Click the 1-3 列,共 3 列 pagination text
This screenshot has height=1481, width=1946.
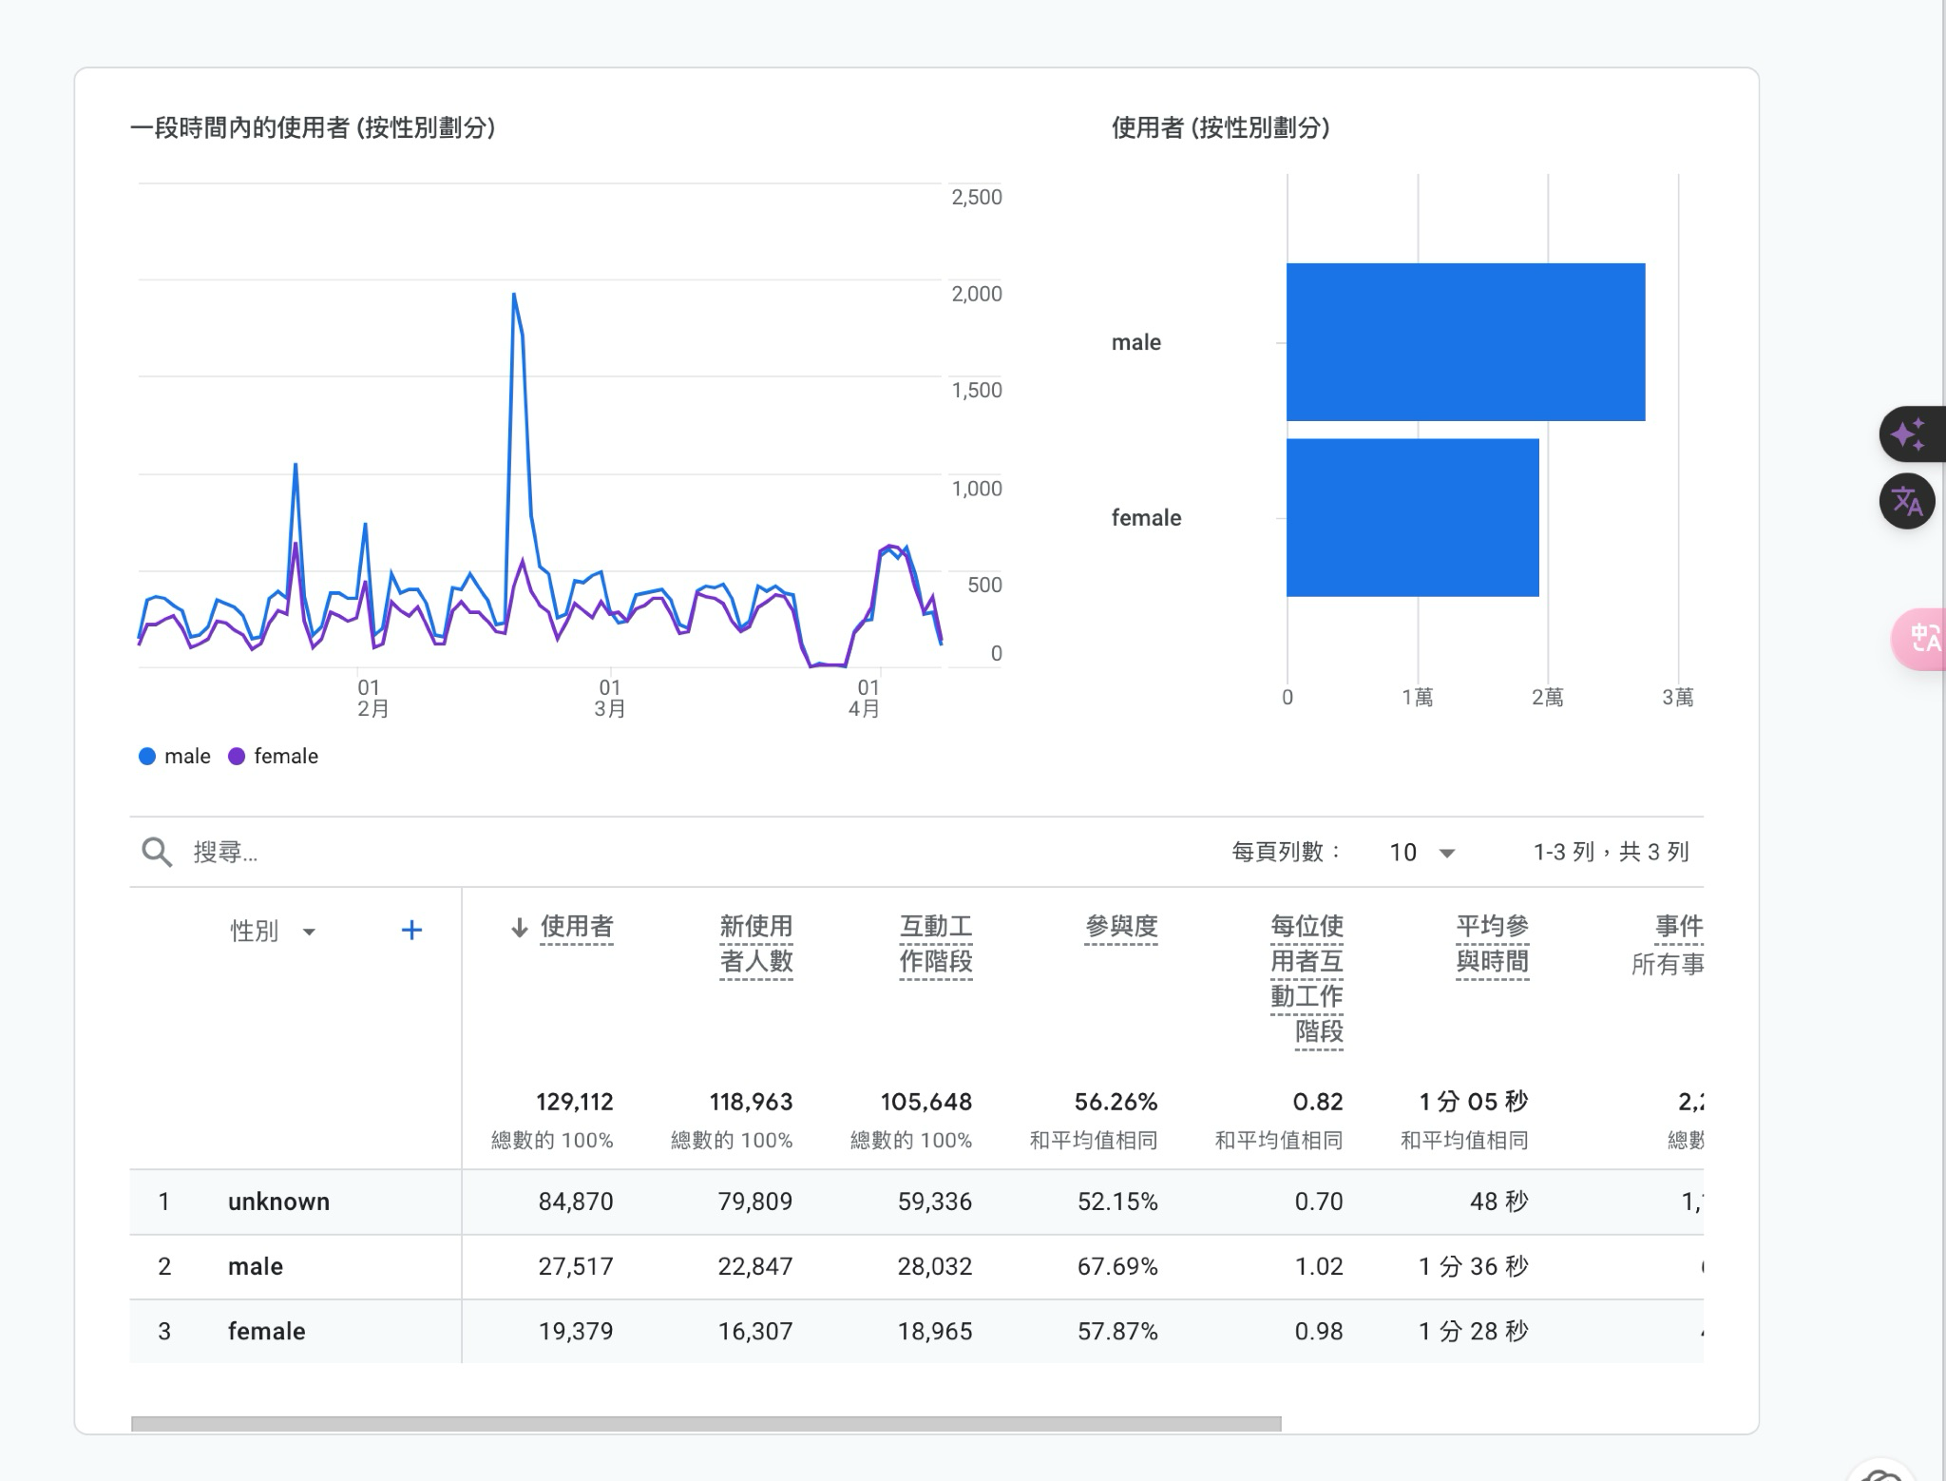point(1612,852)
